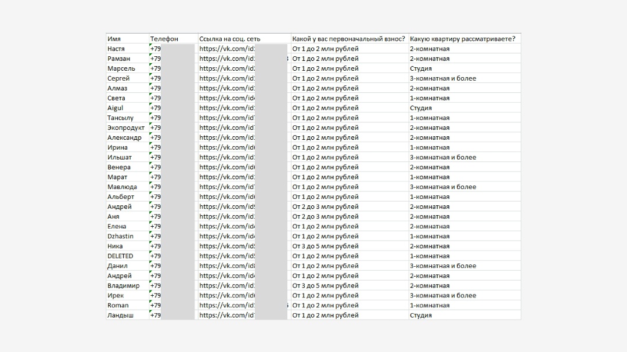Open the vk.com link in Ника's row
Image resolution: width=627 pixels, height=352 pixels.
tap(227, 246)
